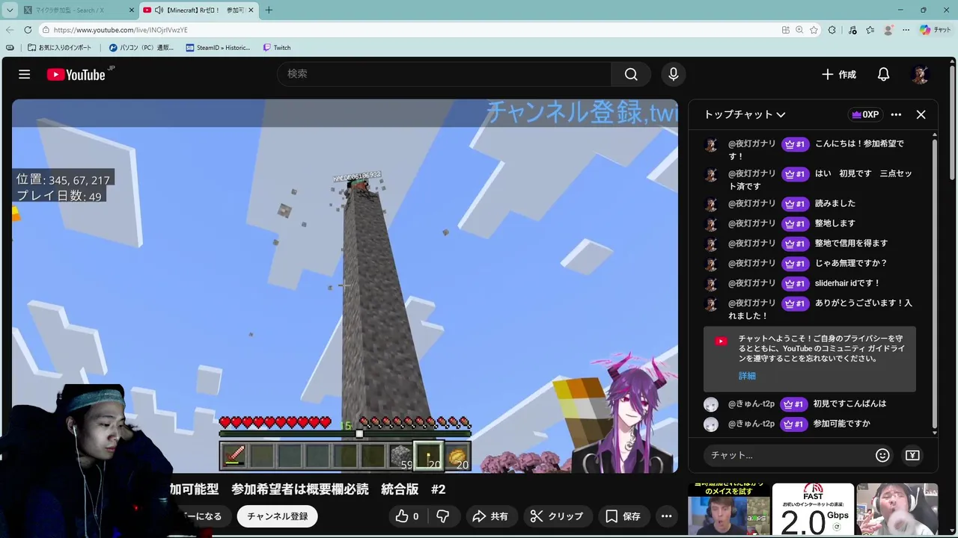Open お気に入りのインポート bookmark

(60, 48)
